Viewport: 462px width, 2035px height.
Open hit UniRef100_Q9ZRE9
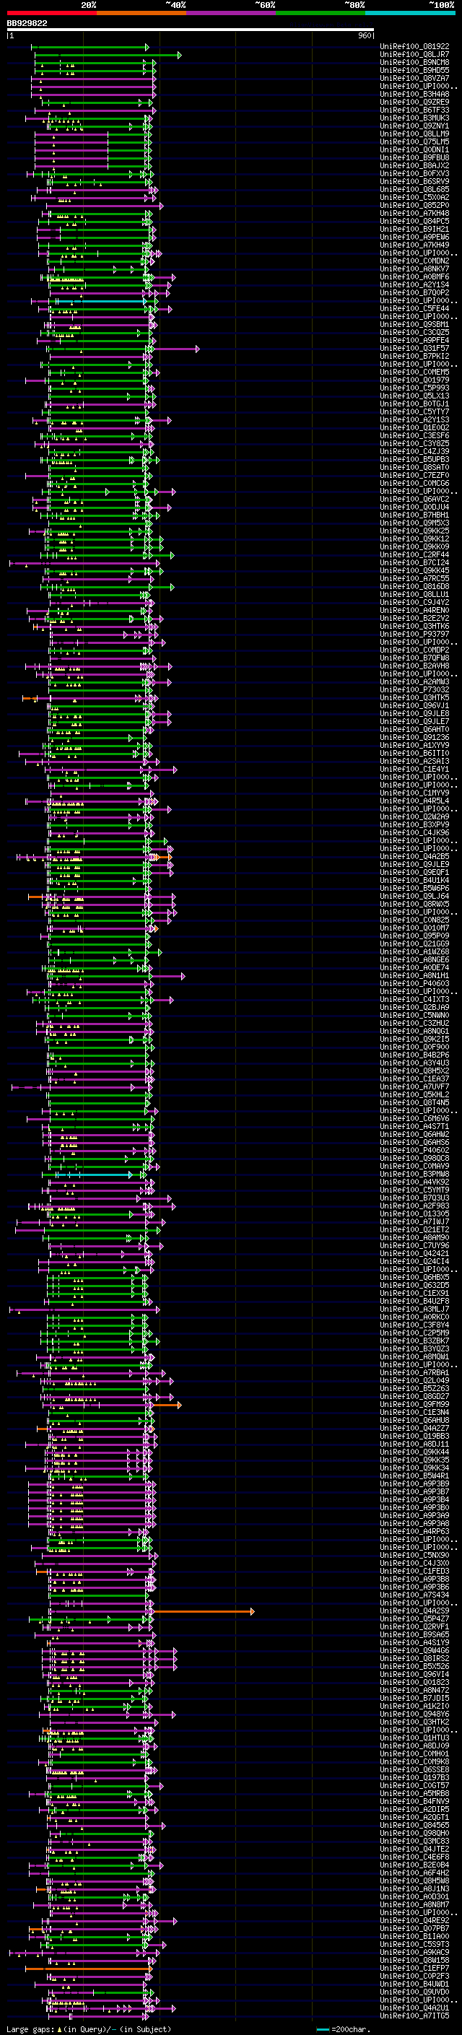[x=414, y=102]
